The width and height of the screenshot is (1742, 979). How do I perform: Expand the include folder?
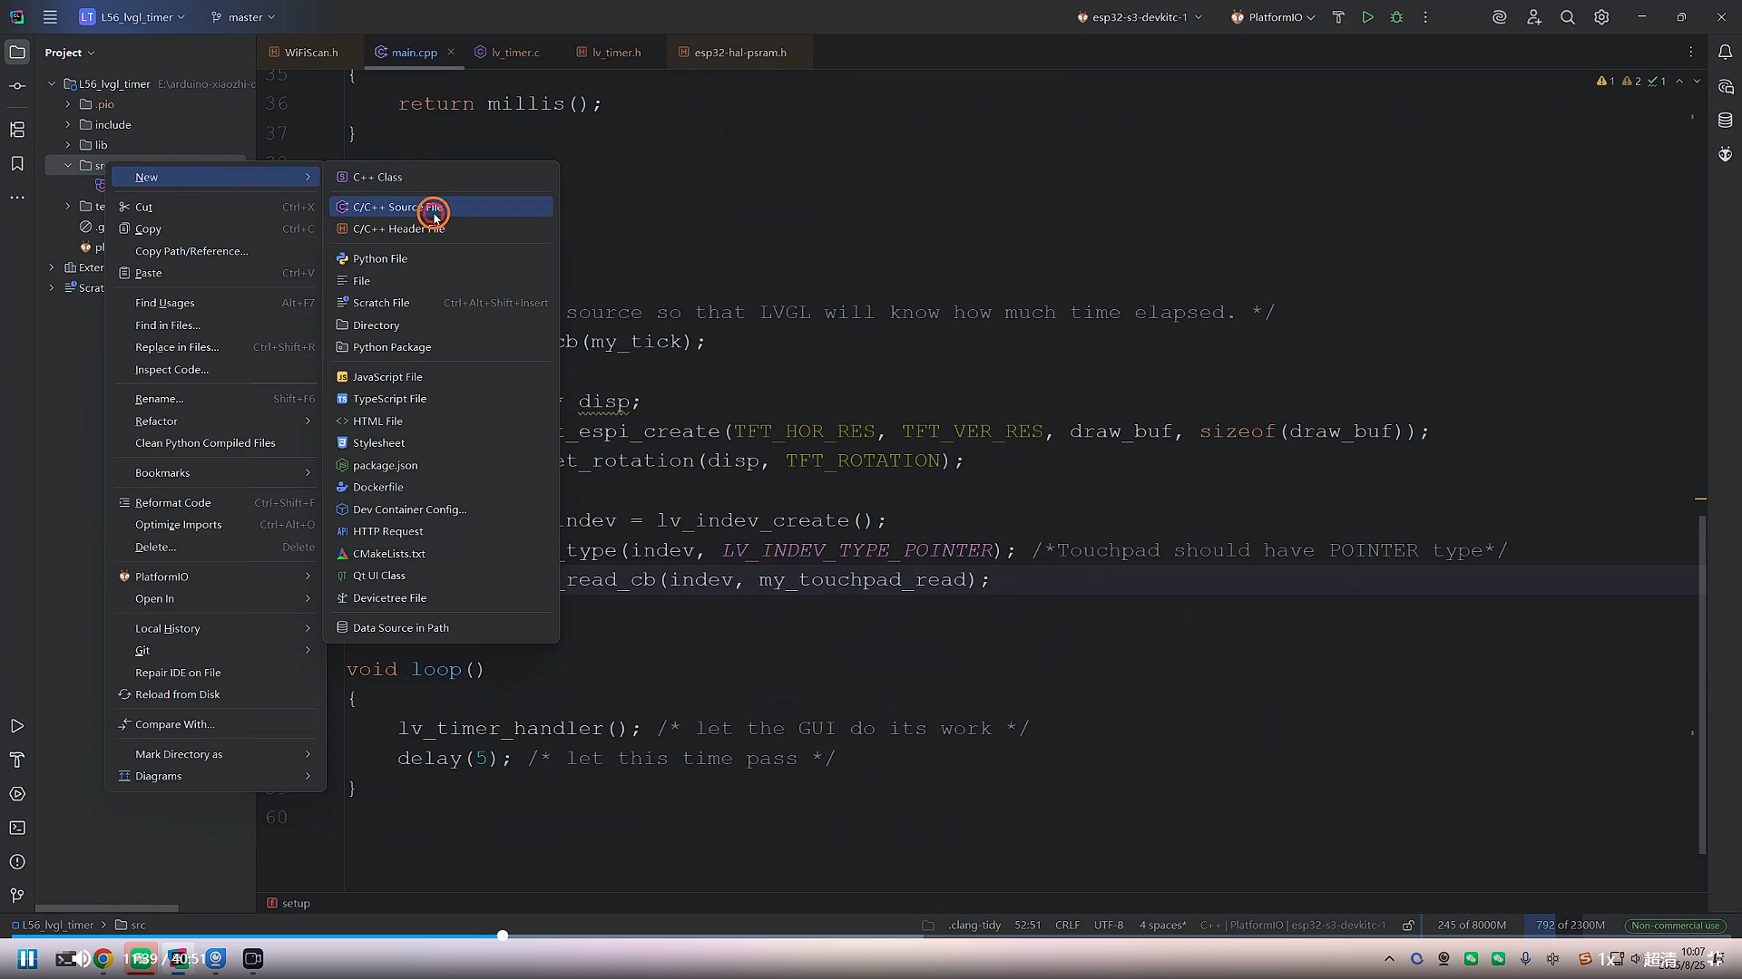tap(68, 125)
